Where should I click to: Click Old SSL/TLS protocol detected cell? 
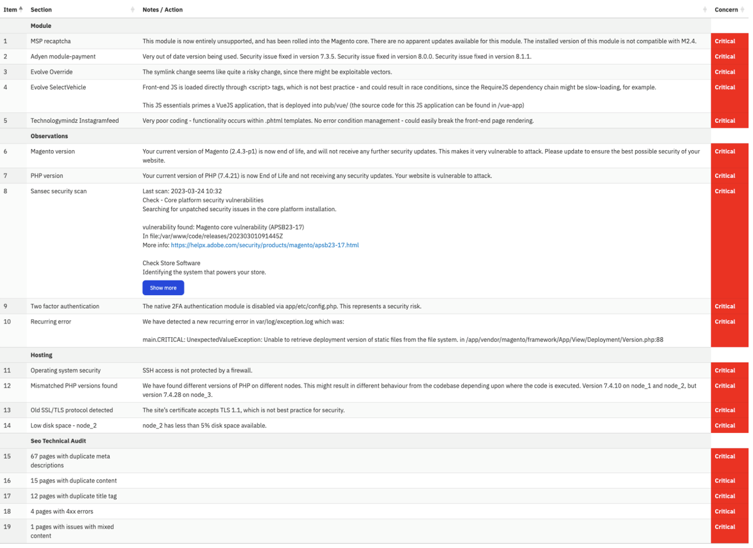point(72,410)
